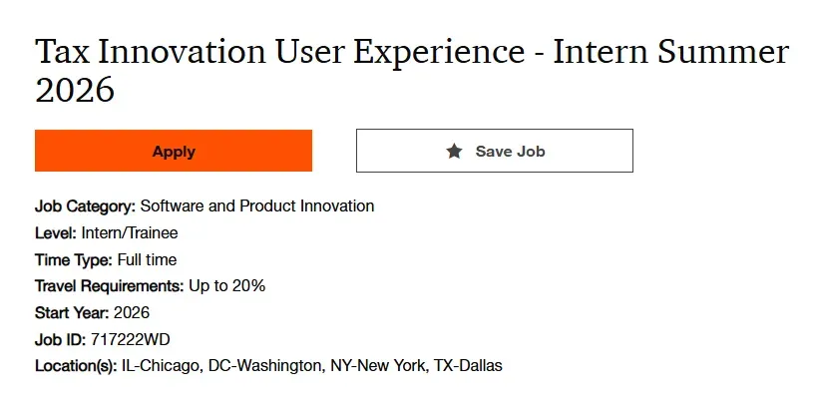Click the 2026 start year value
The height and width of the screenshot is (402, 814).
132,313
